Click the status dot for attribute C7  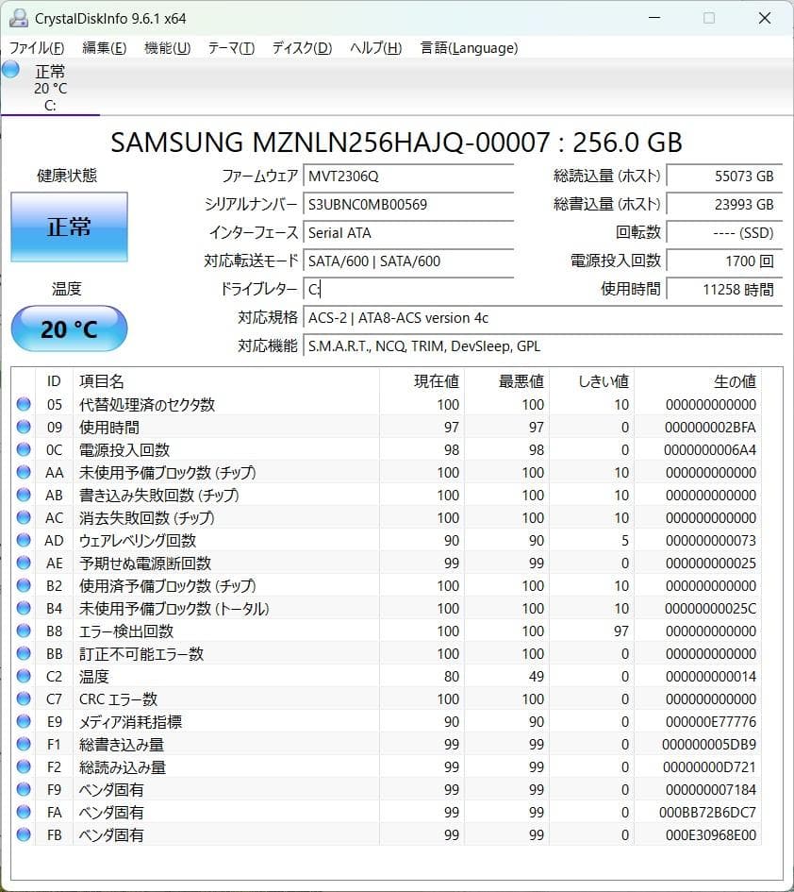24,698
